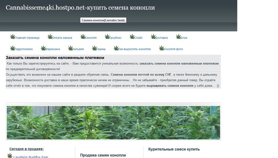
Task: Open the Гроубокс menu item
Action: pyautogui.click(x=115, y=38)
